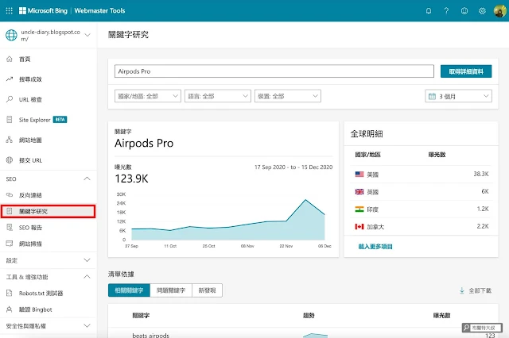Click the site scan icon
Image resolution: width=509 pixels, height=338 pixels.
click(10, 244)
